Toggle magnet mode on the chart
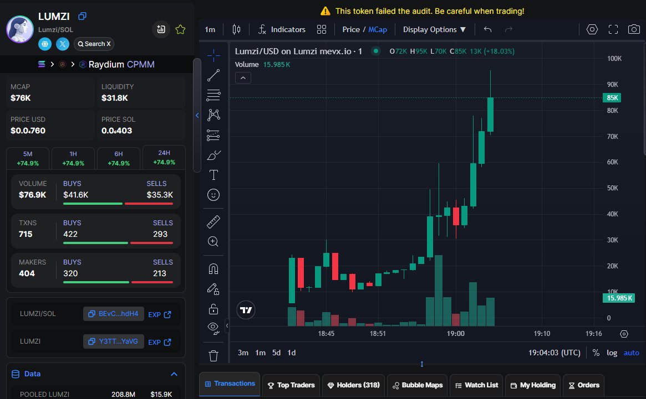The width and height of the screenshot is (646, 399). tap(213, 268)
